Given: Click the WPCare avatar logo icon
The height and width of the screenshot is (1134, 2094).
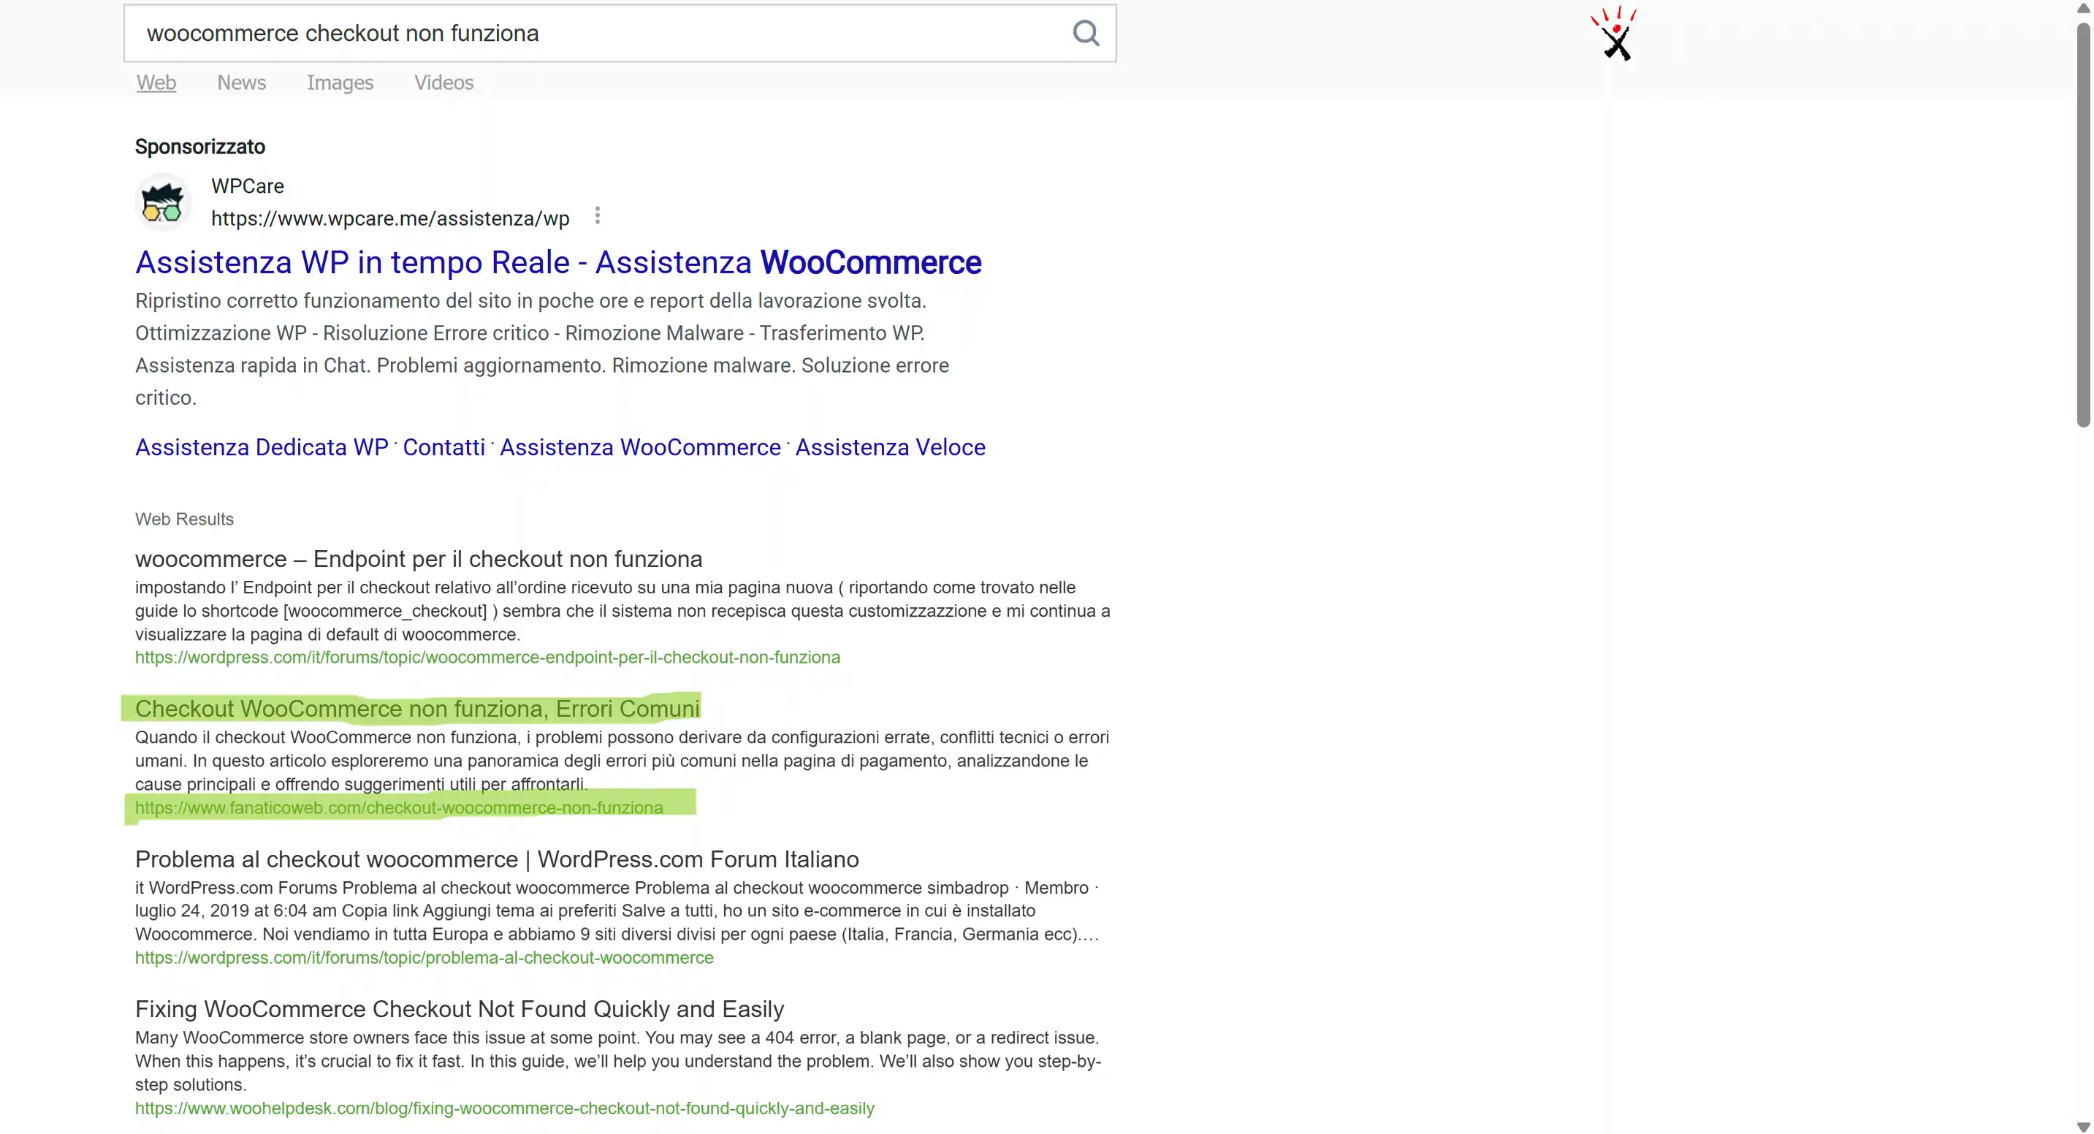Looking at the screenshot, I should [x=163, y=202].
